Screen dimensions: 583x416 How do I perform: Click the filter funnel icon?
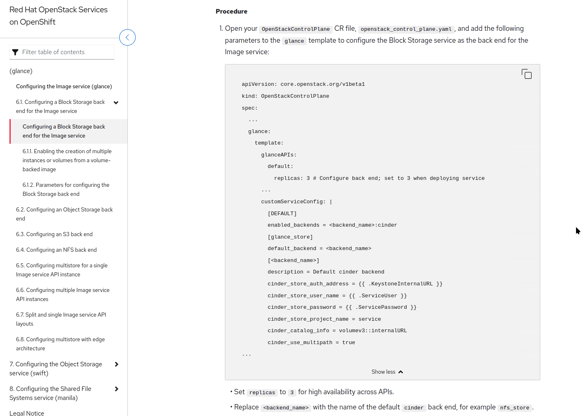point(16,52)
